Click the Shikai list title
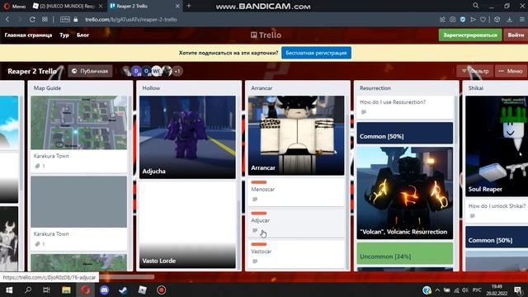 point(475,88)
